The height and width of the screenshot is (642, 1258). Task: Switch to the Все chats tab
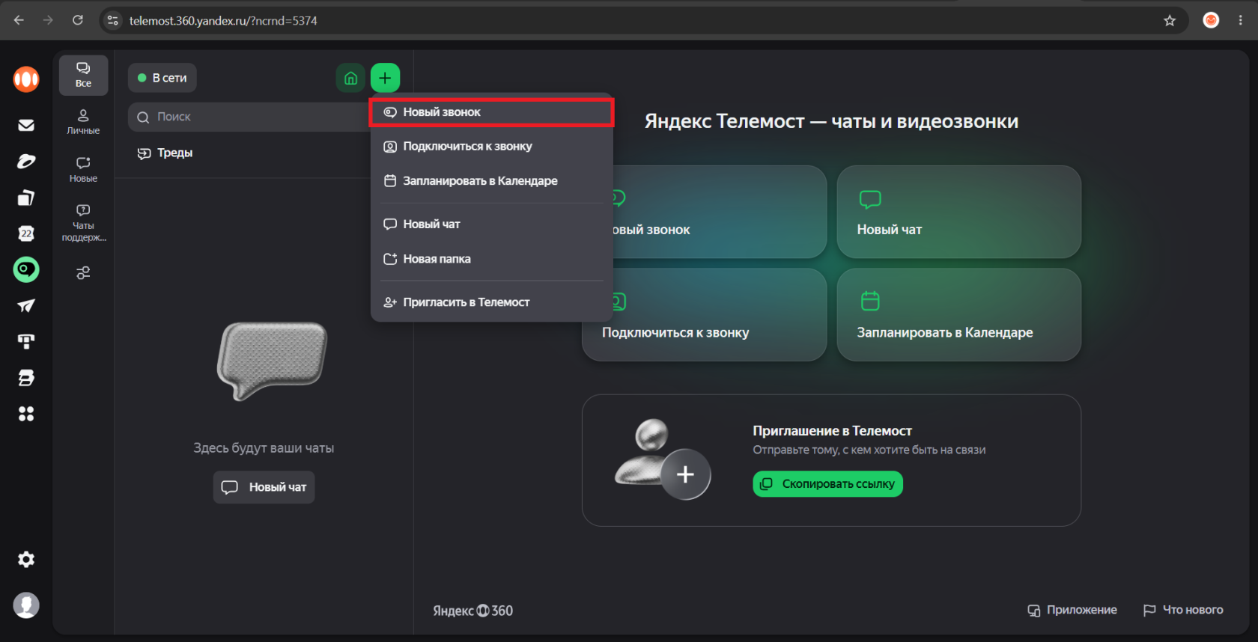[x=83, y=75]
